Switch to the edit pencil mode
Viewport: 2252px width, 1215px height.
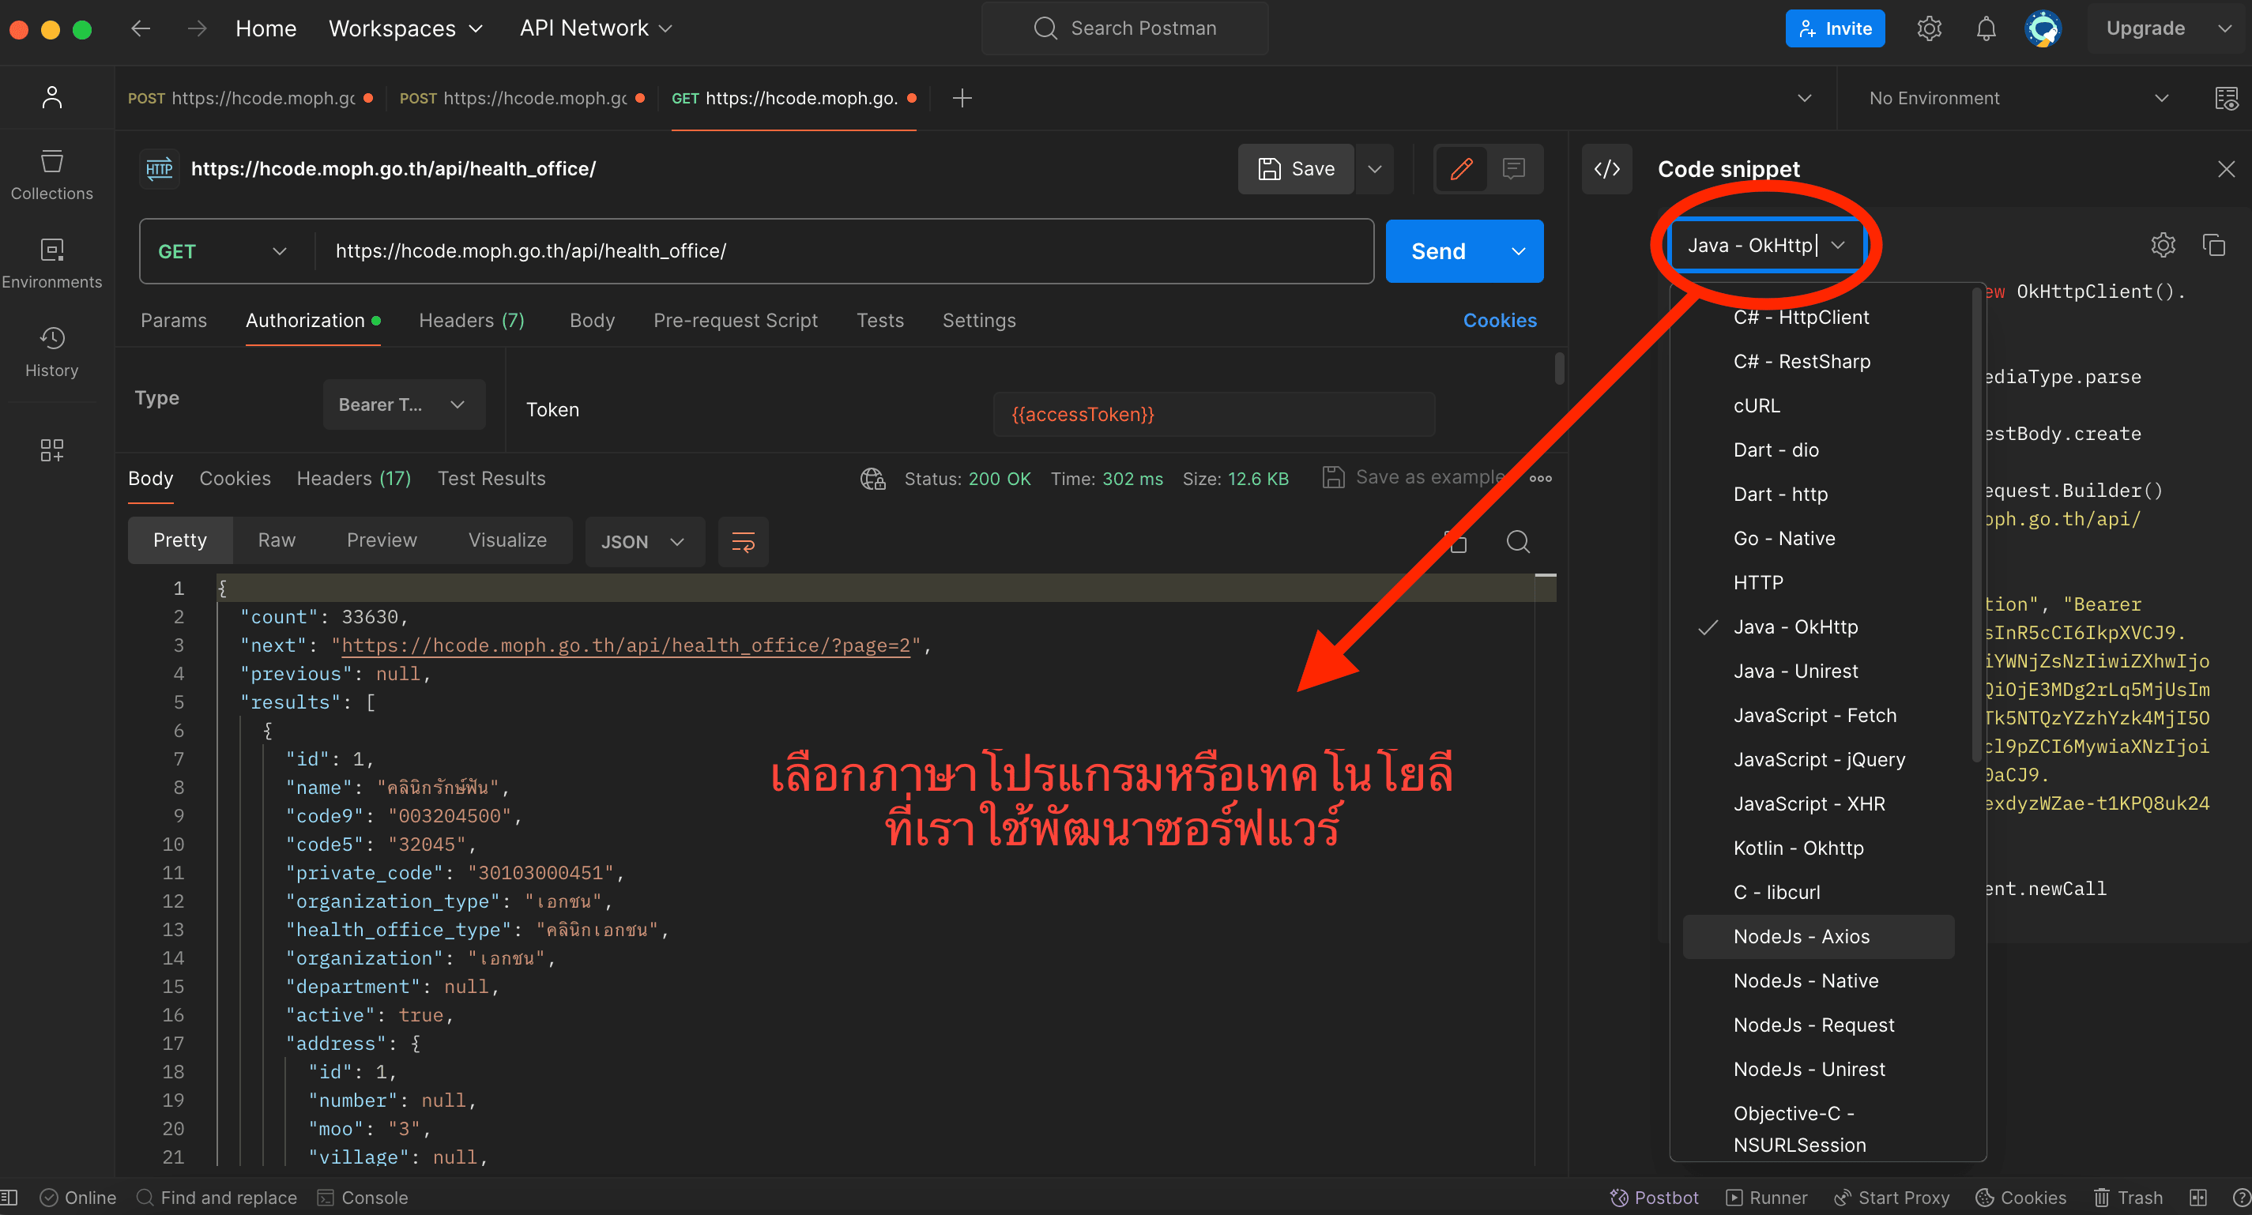coord(1461,169)
